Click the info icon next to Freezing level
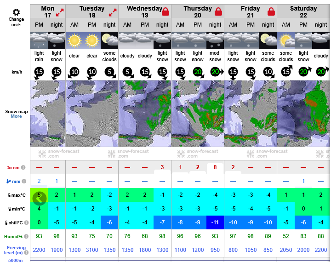Viewport: 331px width, 262px height. pyautogui.click(x=26, y=252)
